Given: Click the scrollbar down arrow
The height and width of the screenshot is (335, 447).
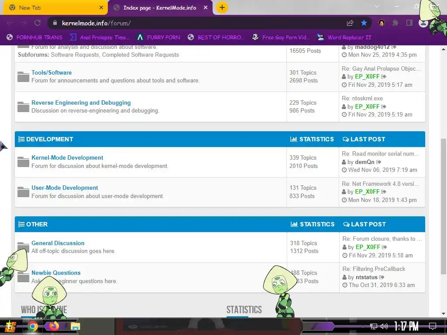Looking at the screenshot, I should (x=444, y=314).
